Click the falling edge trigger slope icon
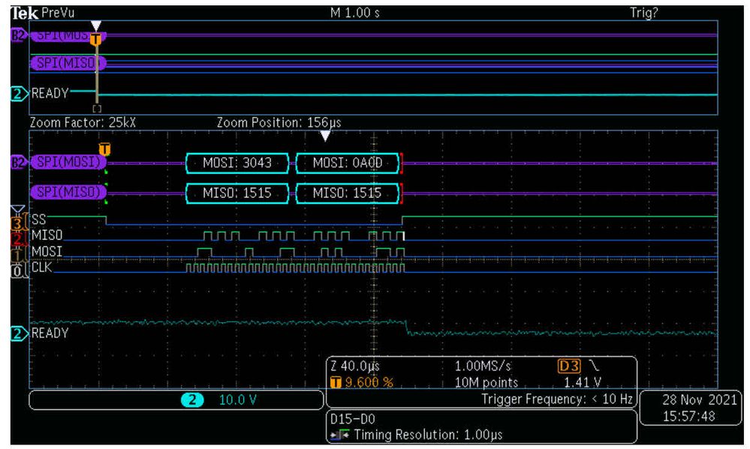The image size is (750, 449). coord(594,366)
